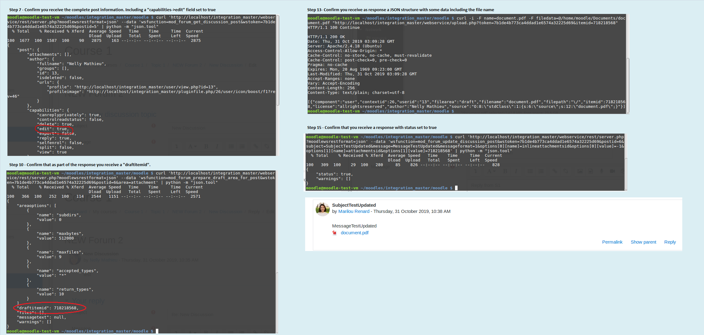Click the Step 13 terminal scrollbar thumb
This screenshot has width=704, height=335.
pyautogui.click(x=628, y=85)
